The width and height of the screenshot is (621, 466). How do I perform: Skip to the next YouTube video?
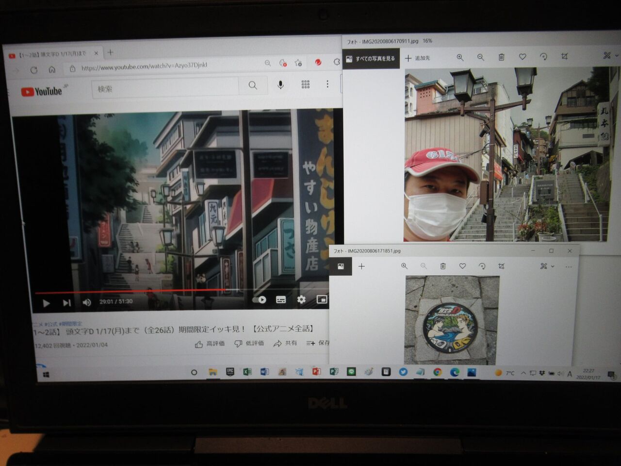[66, 303]
